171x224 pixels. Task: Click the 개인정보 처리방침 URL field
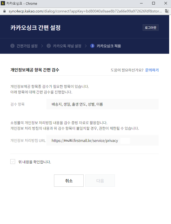pos(102,140)
